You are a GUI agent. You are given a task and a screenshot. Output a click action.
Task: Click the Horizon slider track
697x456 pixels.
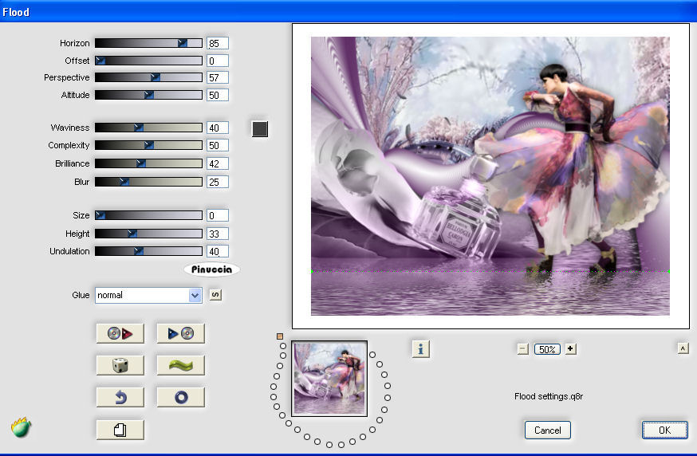click(x=148, y=43)
